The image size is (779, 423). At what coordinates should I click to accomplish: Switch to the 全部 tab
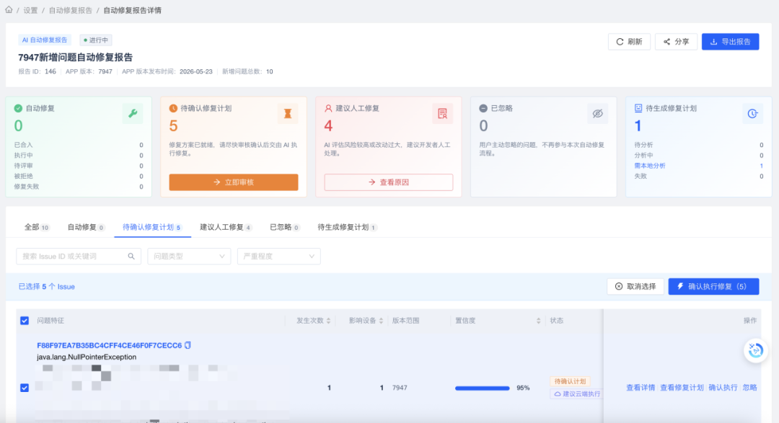(37, 228)
